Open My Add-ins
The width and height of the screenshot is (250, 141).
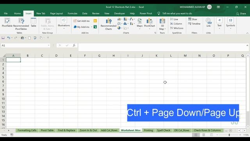coord(82,27)
